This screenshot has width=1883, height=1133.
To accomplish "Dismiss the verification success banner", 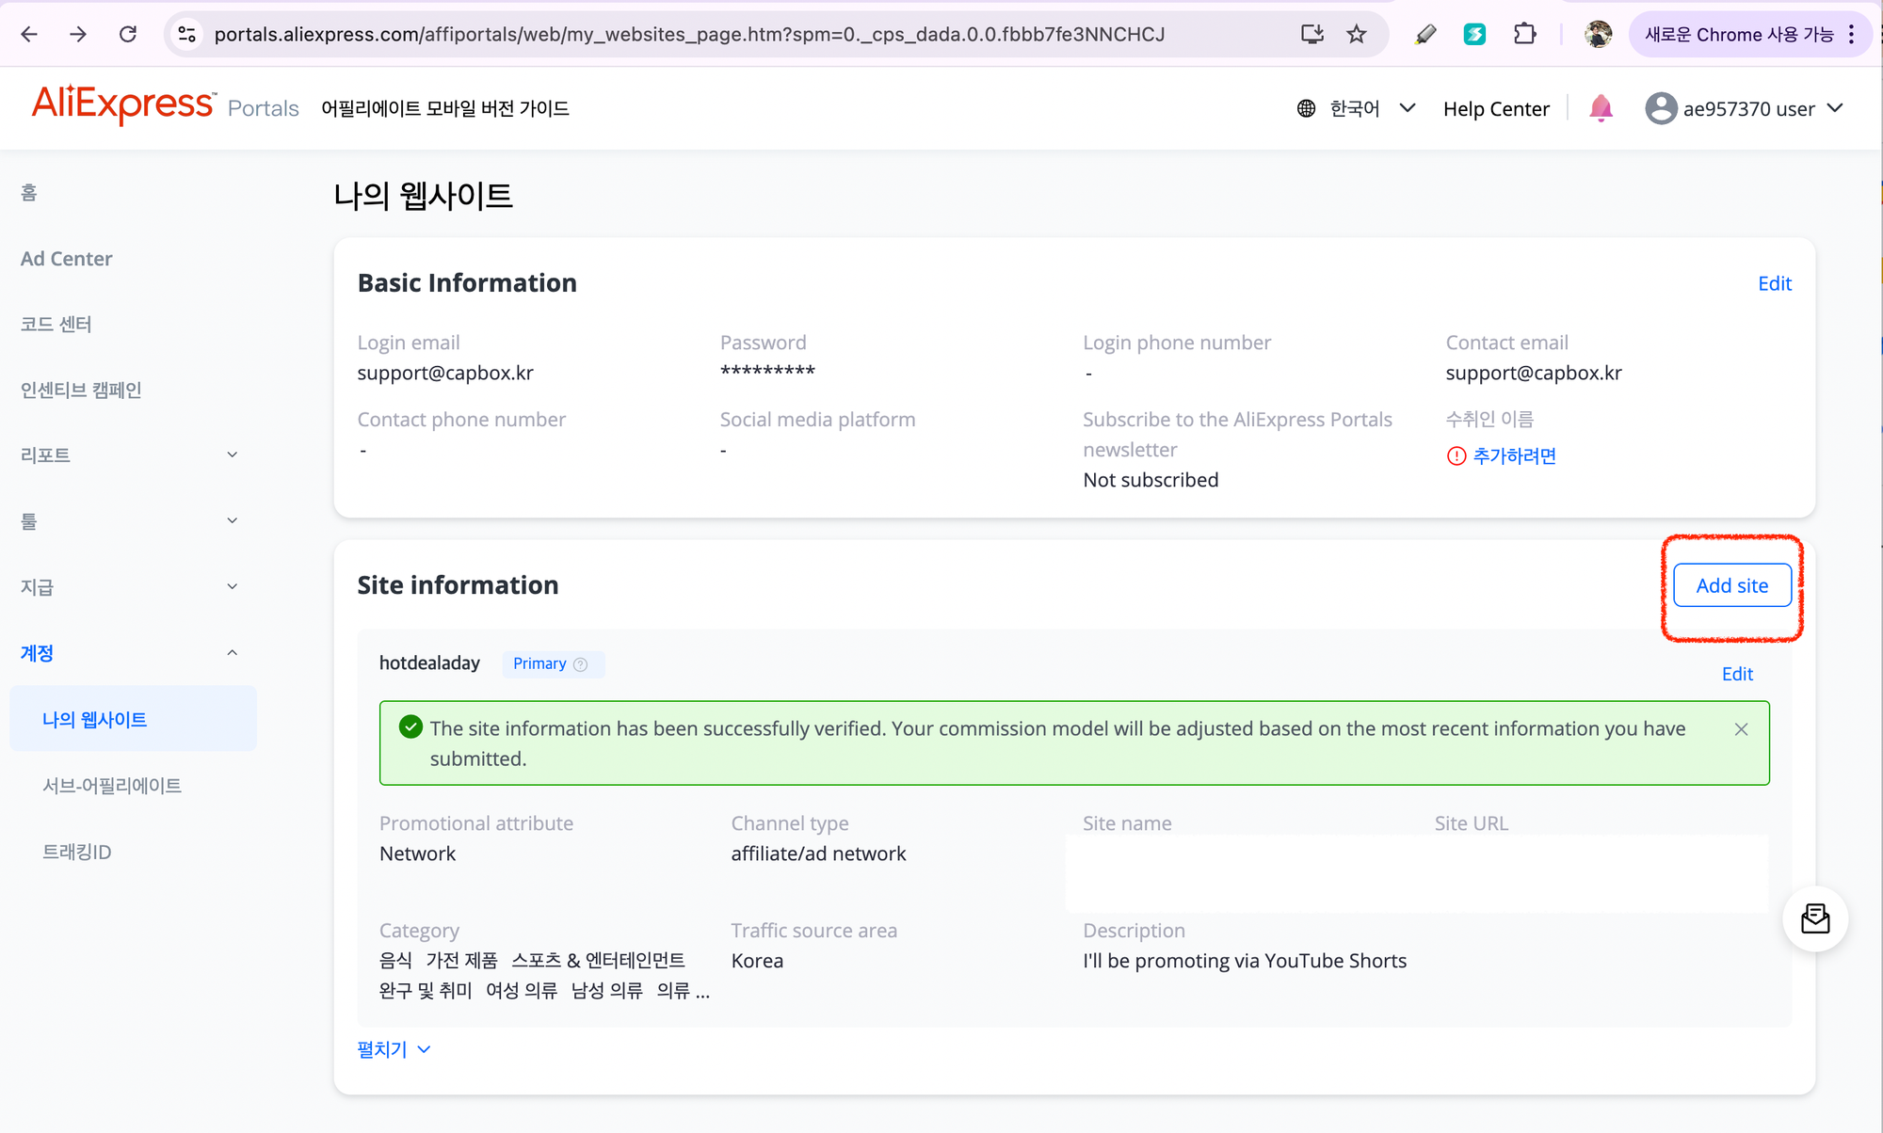I will (1741, 729).
